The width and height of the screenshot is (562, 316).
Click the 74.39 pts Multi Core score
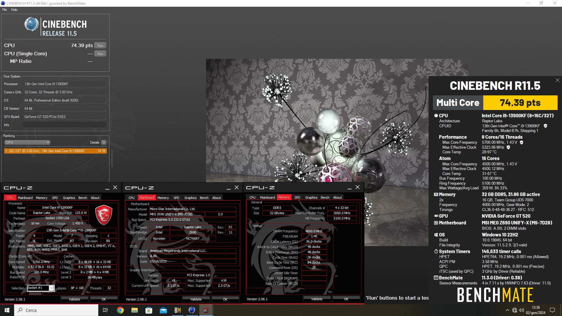[x=520, y=103]
